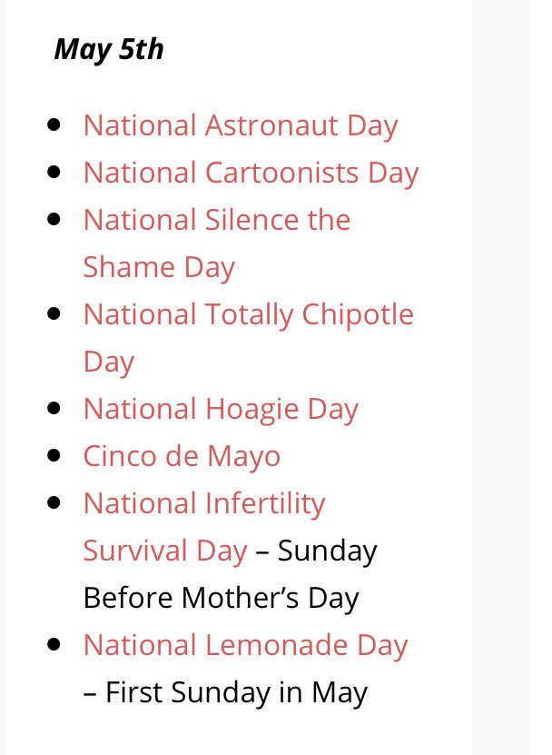Click the bullet beside National Cartoonists Day
The image size is (552, 755).
[54, 172]
